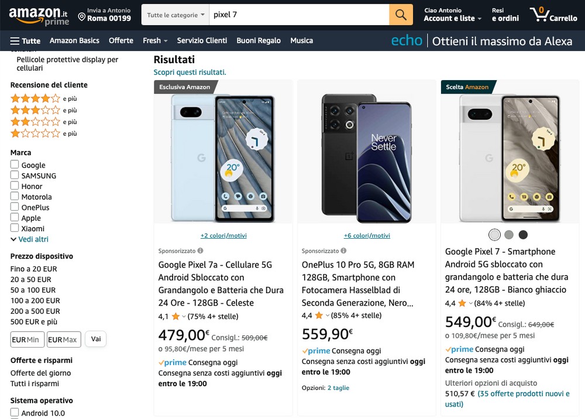Click the delivery location pin icon

[x=82, y=18]
